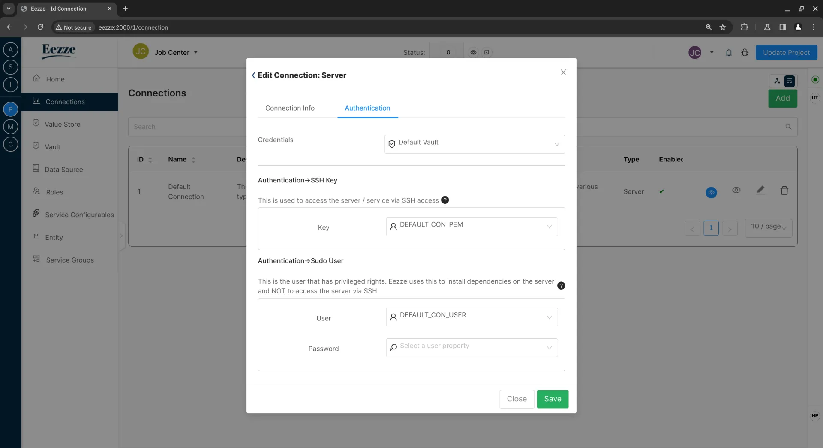Image resolution: width=823 pixels, height=448 pixels.
Task: Click the notification bell icon
Action: [x=728, y=53]
